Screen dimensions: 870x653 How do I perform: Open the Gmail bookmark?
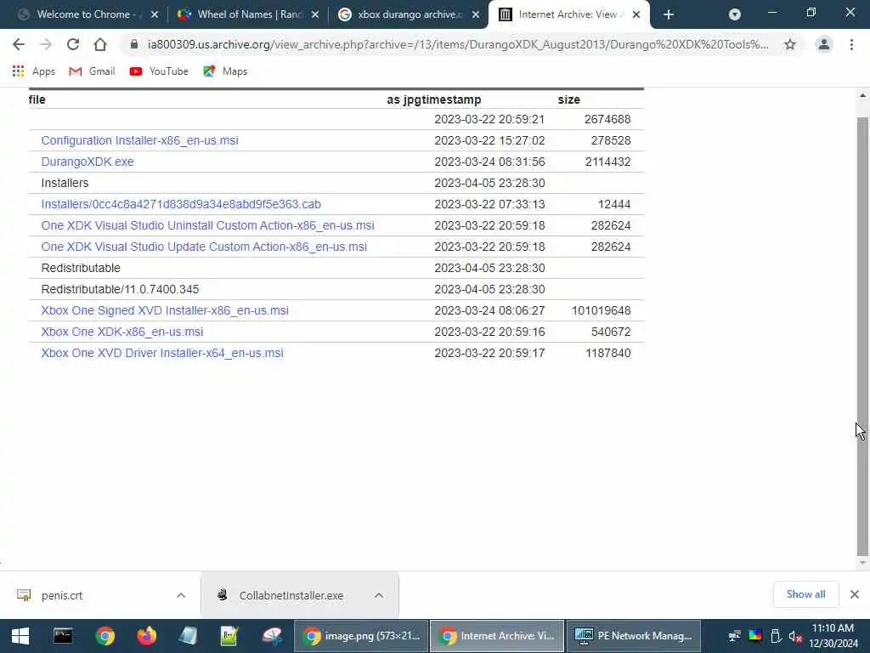[92, 71]
